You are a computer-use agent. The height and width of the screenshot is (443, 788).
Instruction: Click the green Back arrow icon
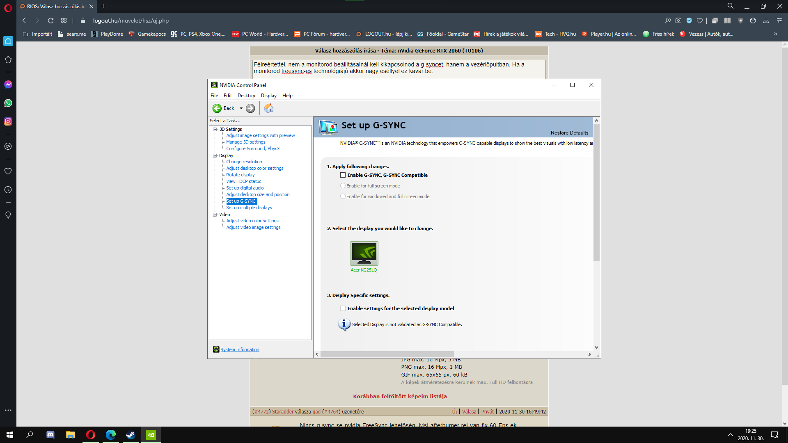click(217, 108)
